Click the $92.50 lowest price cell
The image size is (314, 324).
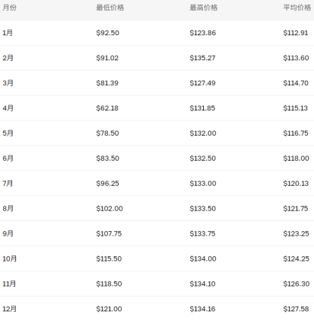click(x=107, y=33)
